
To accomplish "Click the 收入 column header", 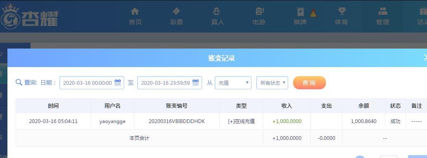I will 287,106.
